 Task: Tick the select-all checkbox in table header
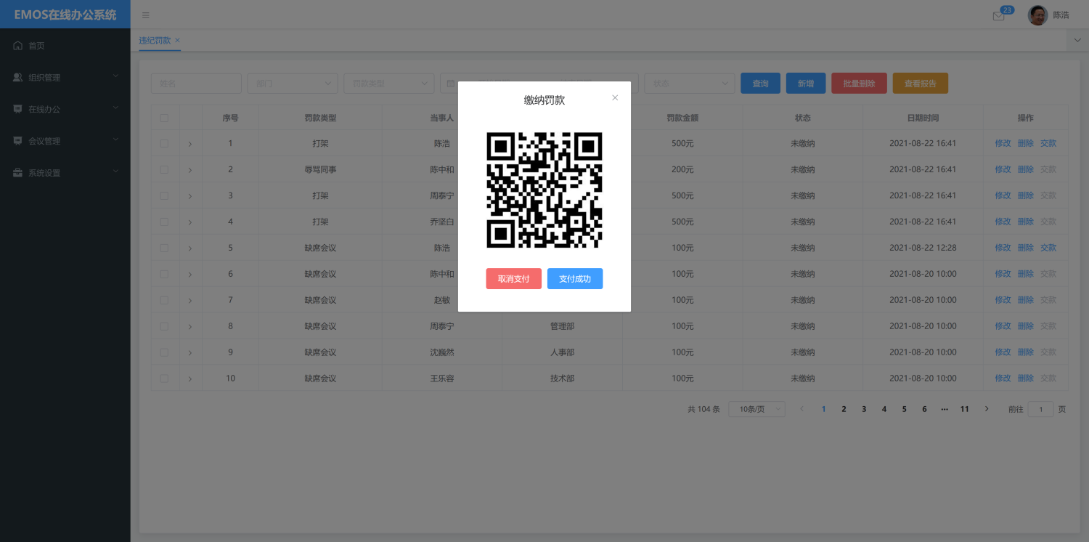click(x=165, y=117)
